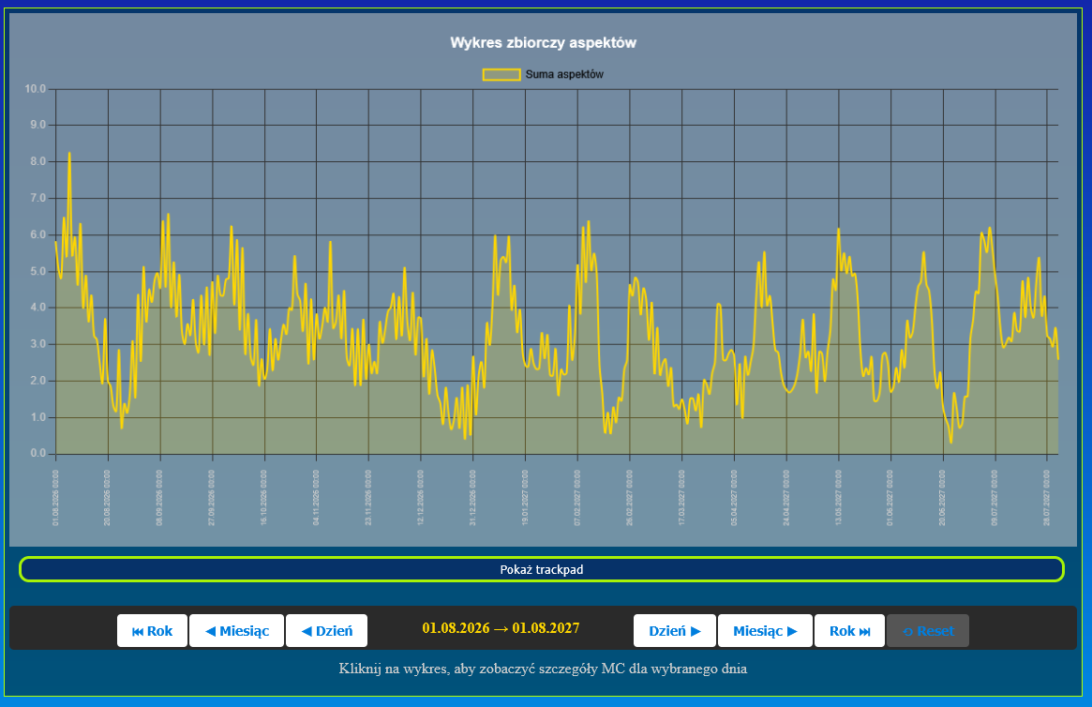Advance one day with forward Dzień button
Screen dimensions: 1092x707
click(x=674, y=630)
